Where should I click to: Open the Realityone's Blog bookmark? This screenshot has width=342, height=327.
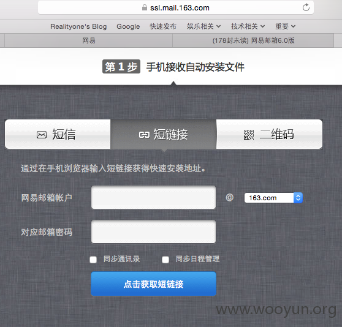[78, 26]
